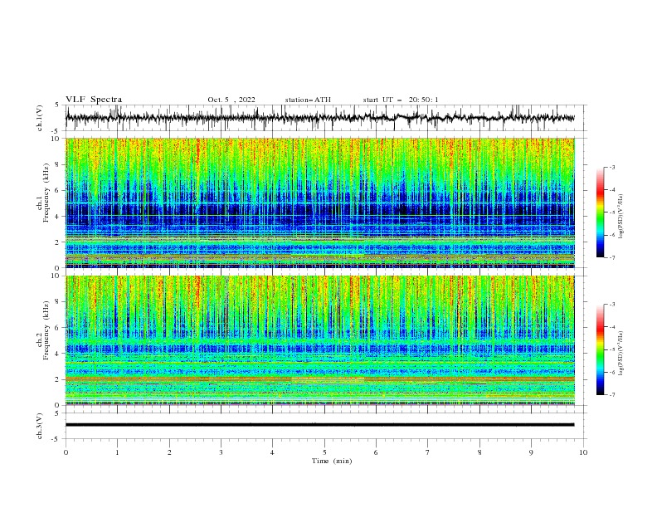The width and height of the screenshot is (657, 508).
Task: Click time axis tick label "9"
Action: point(531,452)
